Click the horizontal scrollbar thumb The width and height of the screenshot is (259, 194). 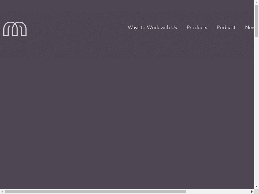click(x=96, y=191)
